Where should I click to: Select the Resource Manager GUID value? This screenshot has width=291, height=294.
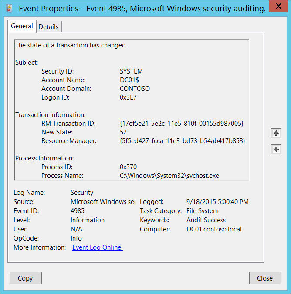182,141
